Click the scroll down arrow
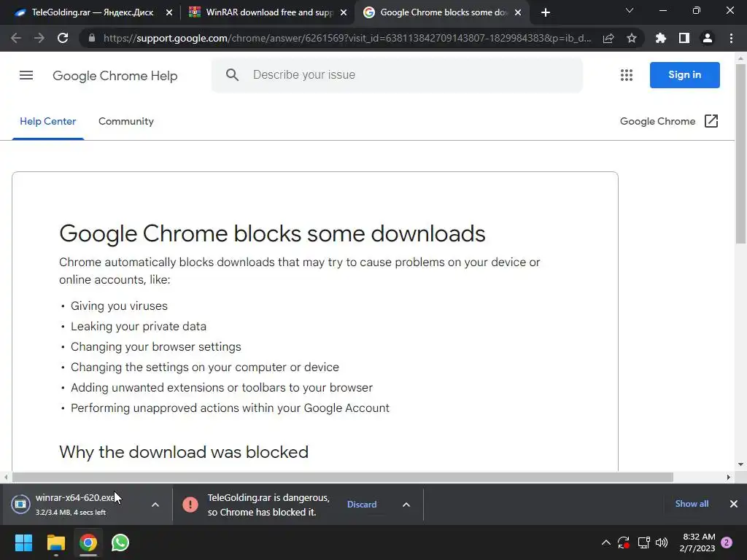The image size is (747, 560). [x=740, y=464]
